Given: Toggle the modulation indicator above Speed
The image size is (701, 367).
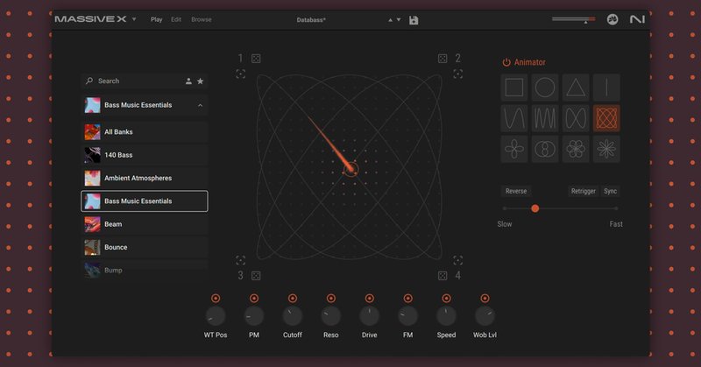Looking at the screenshot, I should (446, 298).
